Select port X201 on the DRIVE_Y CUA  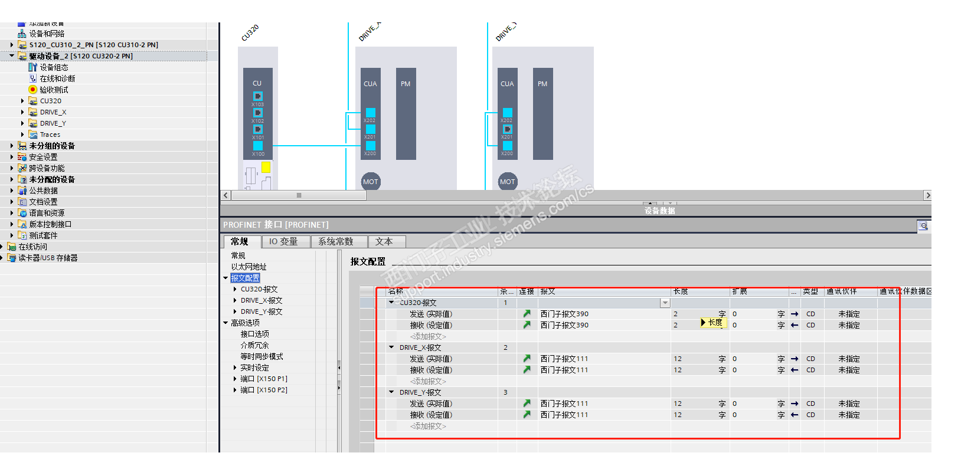point(507,129)
